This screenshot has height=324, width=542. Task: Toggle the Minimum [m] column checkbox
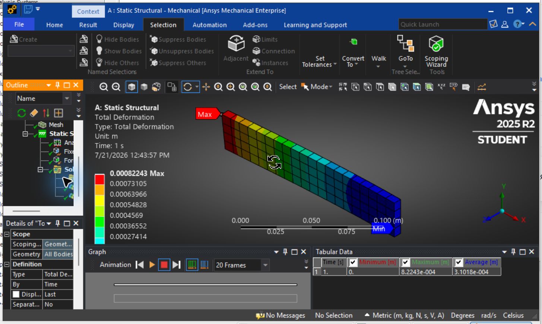coord(352,262)
